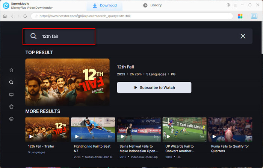Open the colorful website switcher grid icon
The image size is (263, 168).
[x=240, y=16]
